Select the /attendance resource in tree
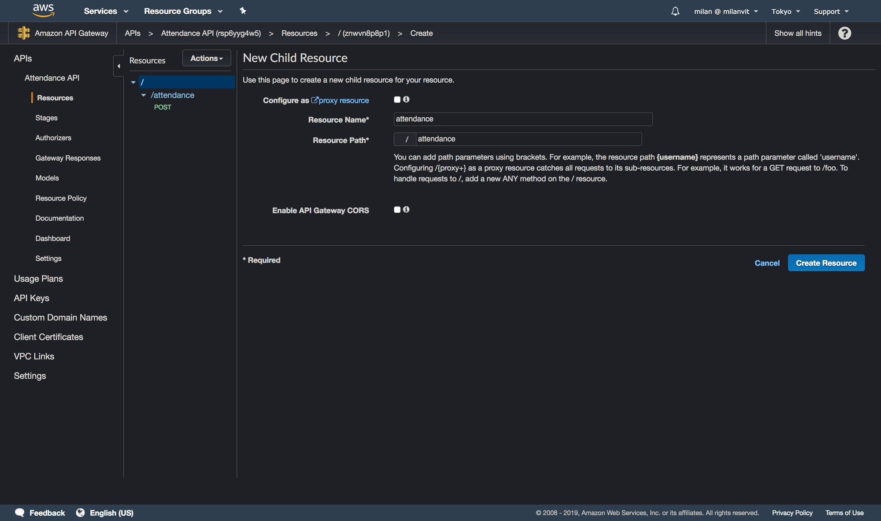 [x=172, y=95]
